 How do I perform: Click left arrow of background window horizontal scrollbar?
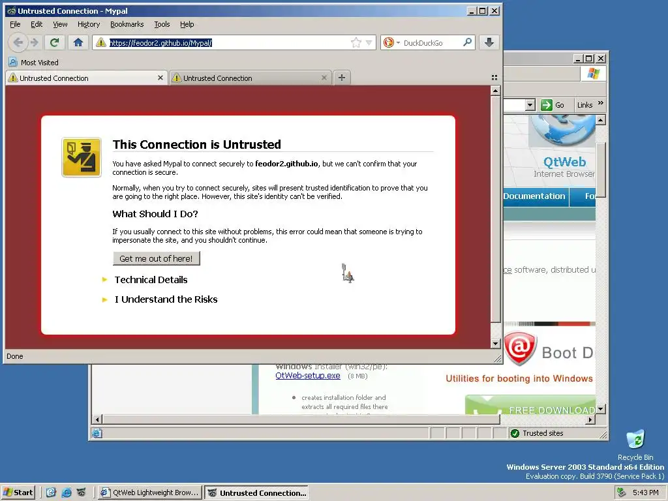(97, 419)
